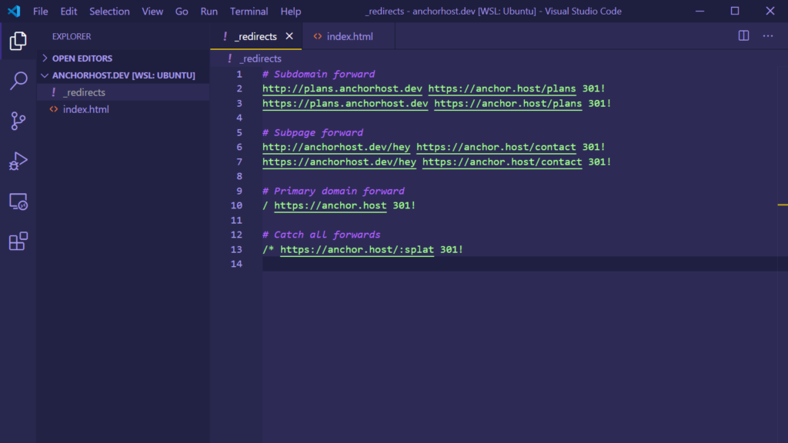Screen dimensions: 788x443
Task: Open the Search view icon
Action: (18, 81)
